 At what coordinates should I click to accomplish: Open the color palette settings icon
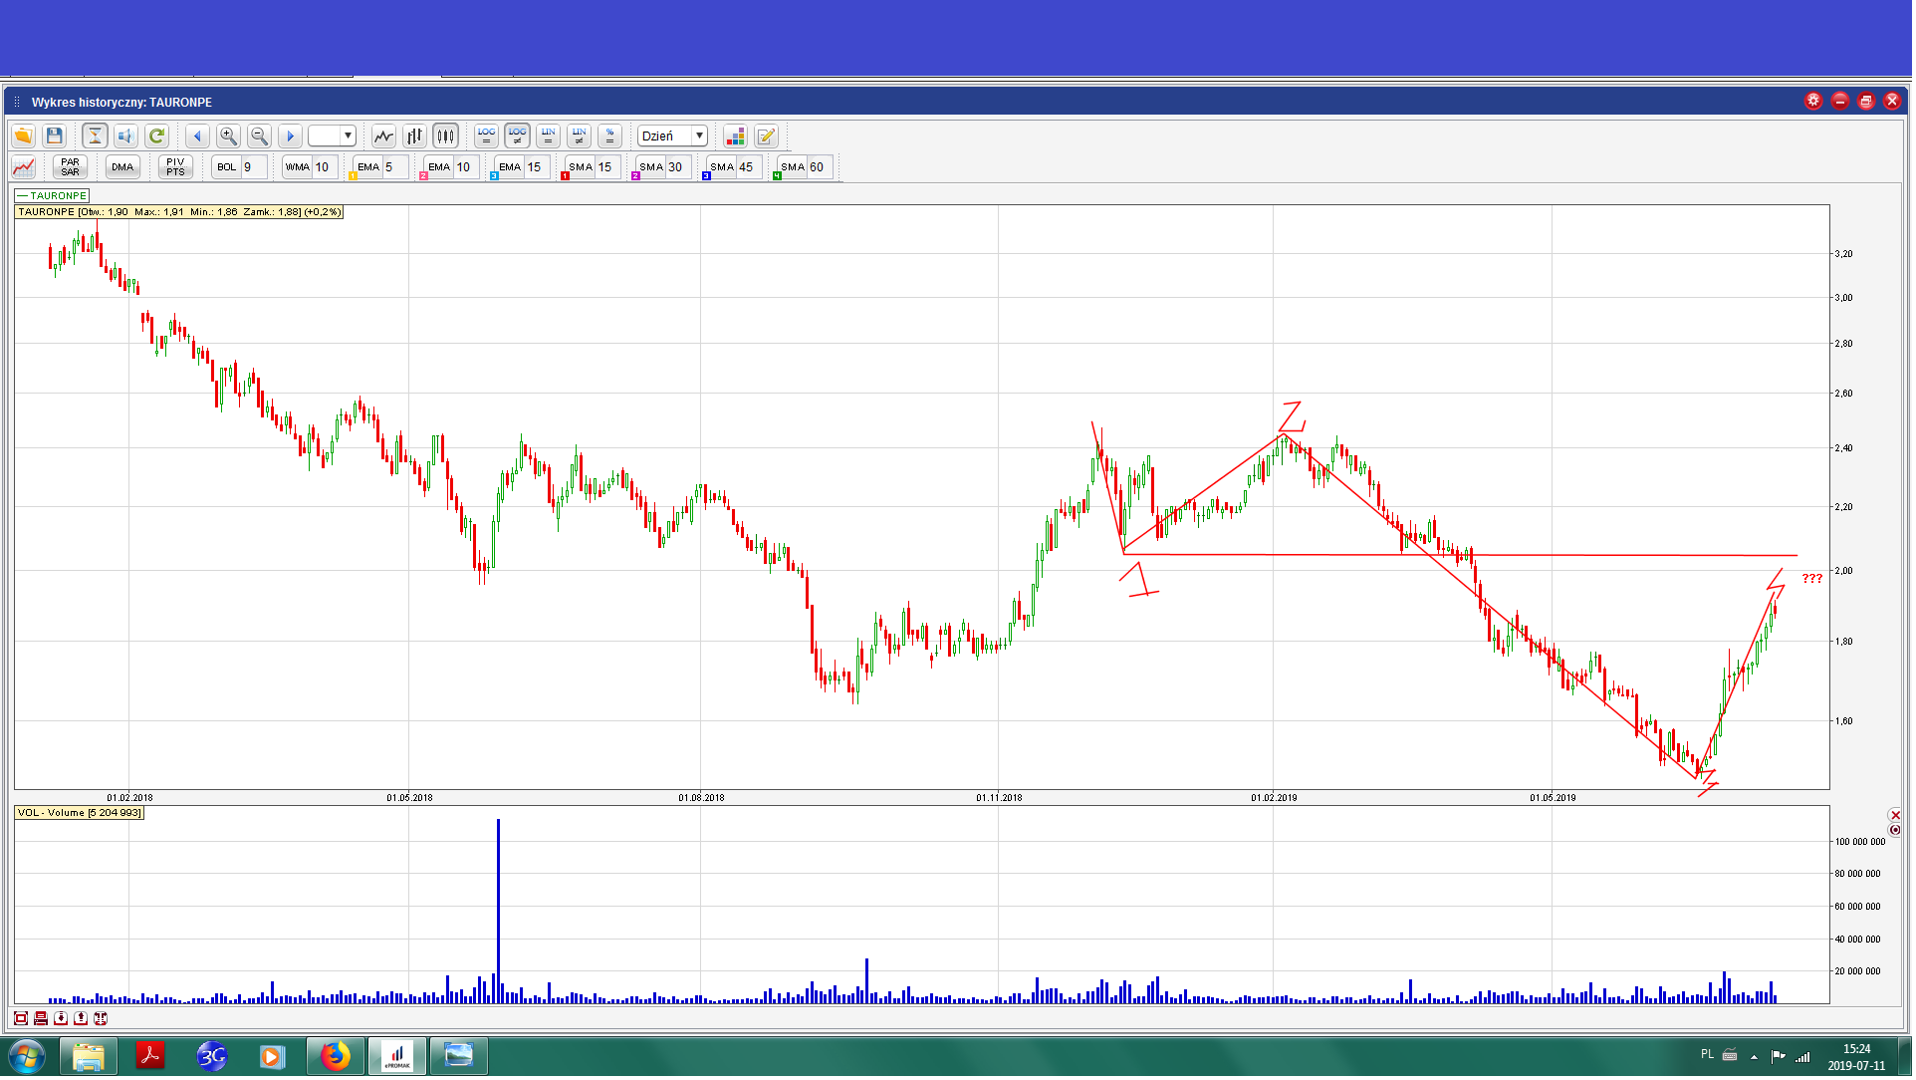click(x=735, y=136)
